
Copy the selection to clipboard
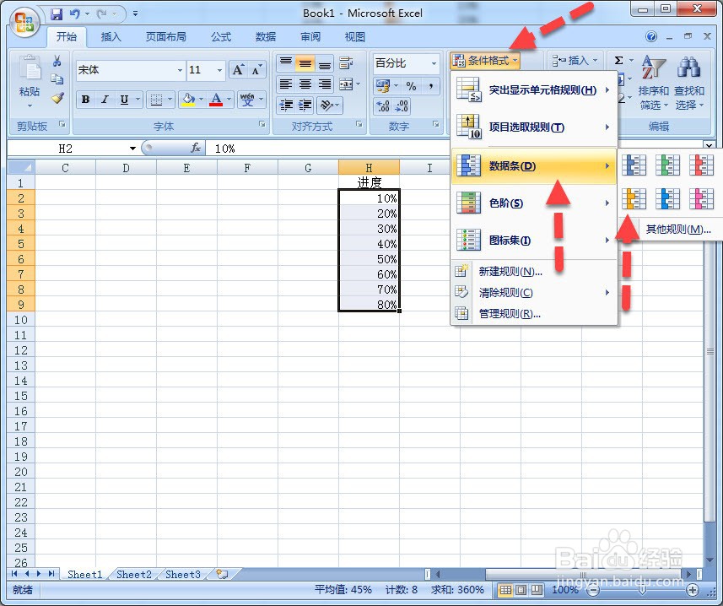coord(57,79)
